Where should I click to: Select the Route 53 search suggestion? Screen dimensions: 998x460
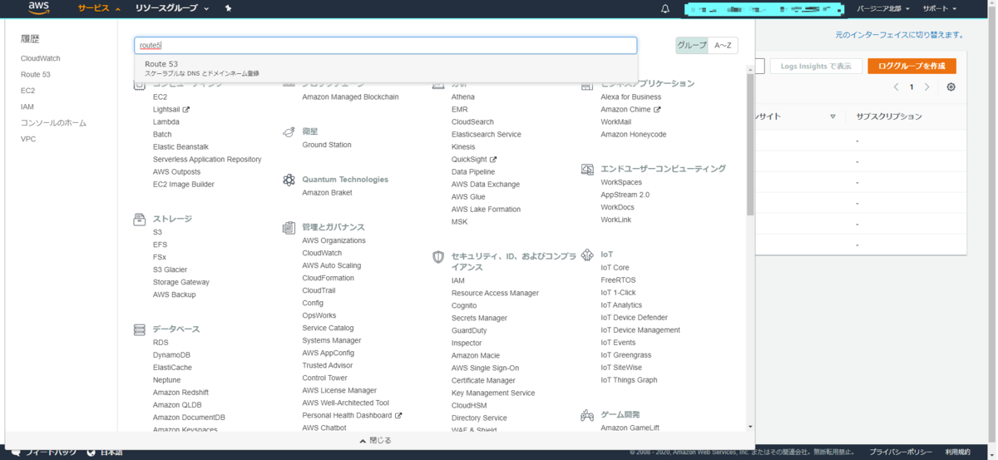coord(386,68)
